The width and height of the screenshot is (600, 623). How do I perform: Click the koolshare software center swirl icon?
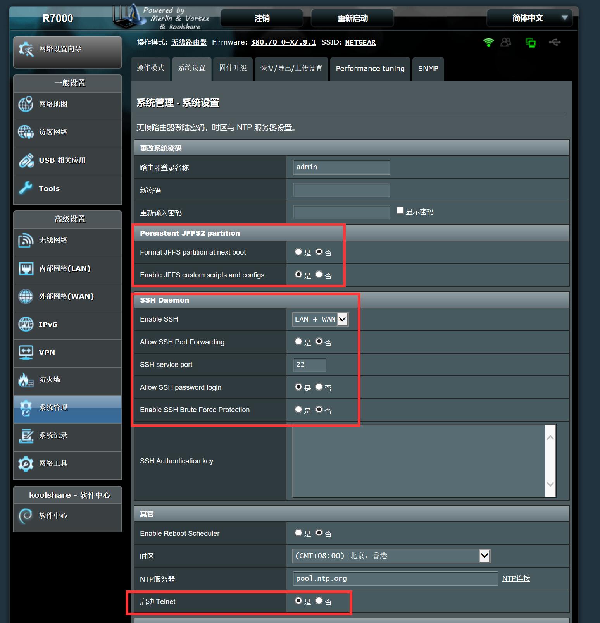(26, 516)
